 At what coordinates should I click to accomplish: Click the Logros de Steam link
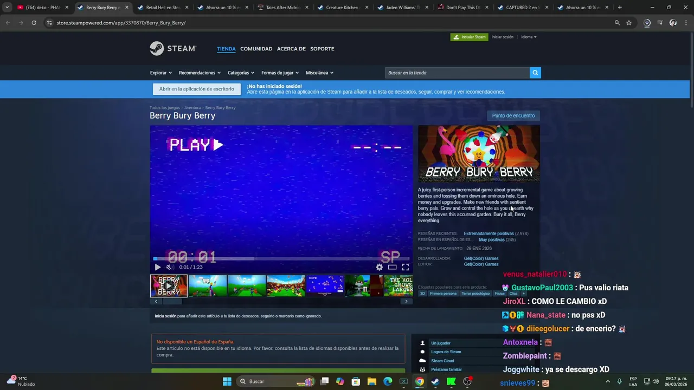(446, 352)
